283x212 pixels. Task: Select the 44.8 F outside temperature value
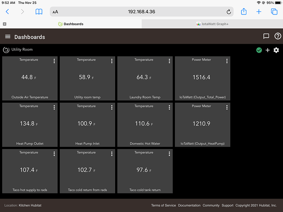[x=29, y=77]
